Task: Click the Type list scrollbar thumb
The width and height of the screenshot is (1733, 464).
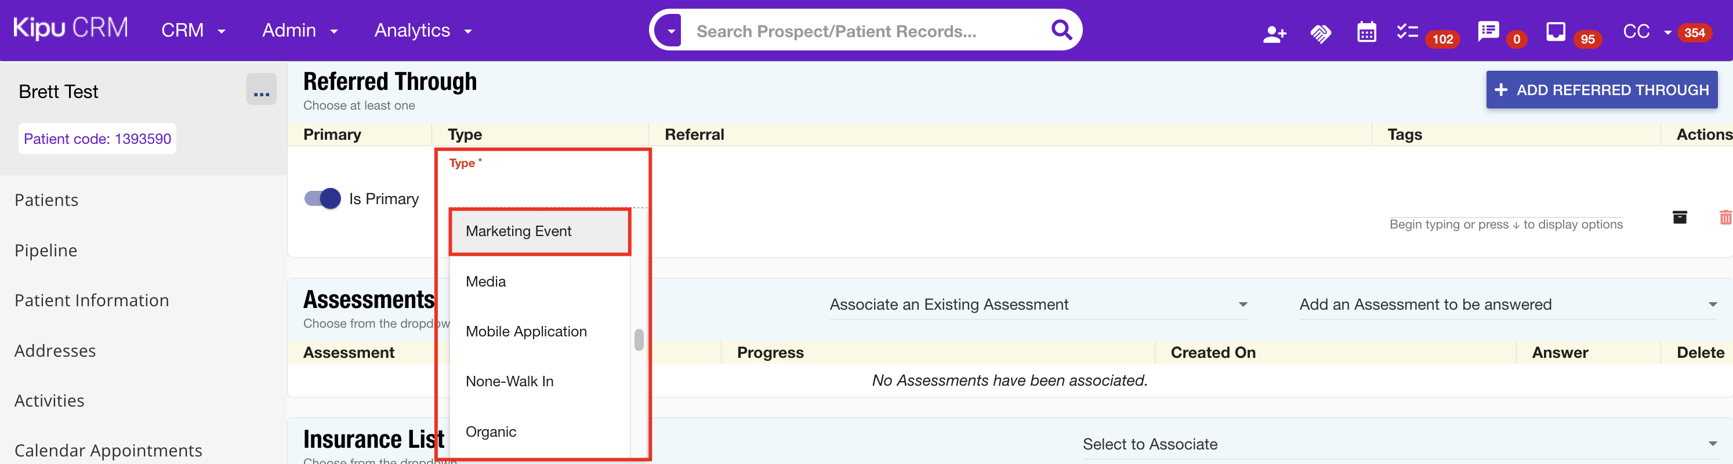Action: click(x=639, y=340)
